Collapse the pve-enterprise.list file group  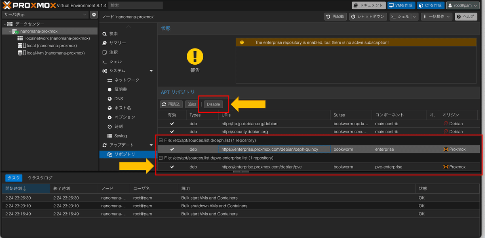pyautogui.click(x=160, y=158)
